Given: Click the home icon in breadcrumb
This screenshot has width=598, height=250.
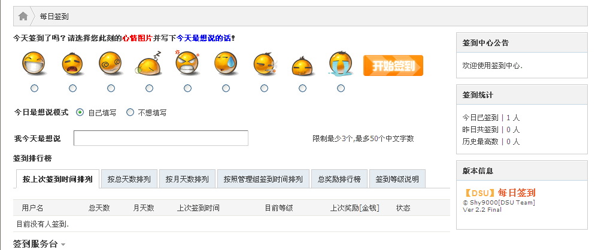Looking at the screenshot, I should tap(23, 16).
